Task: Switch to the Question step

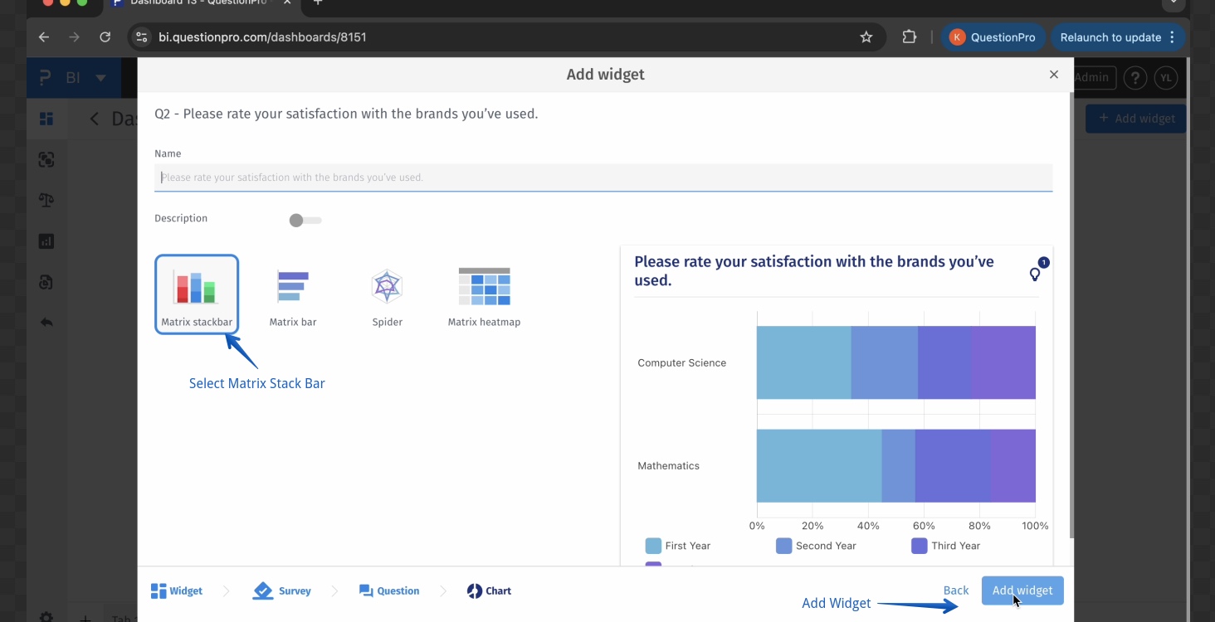Action: point(389,590)
